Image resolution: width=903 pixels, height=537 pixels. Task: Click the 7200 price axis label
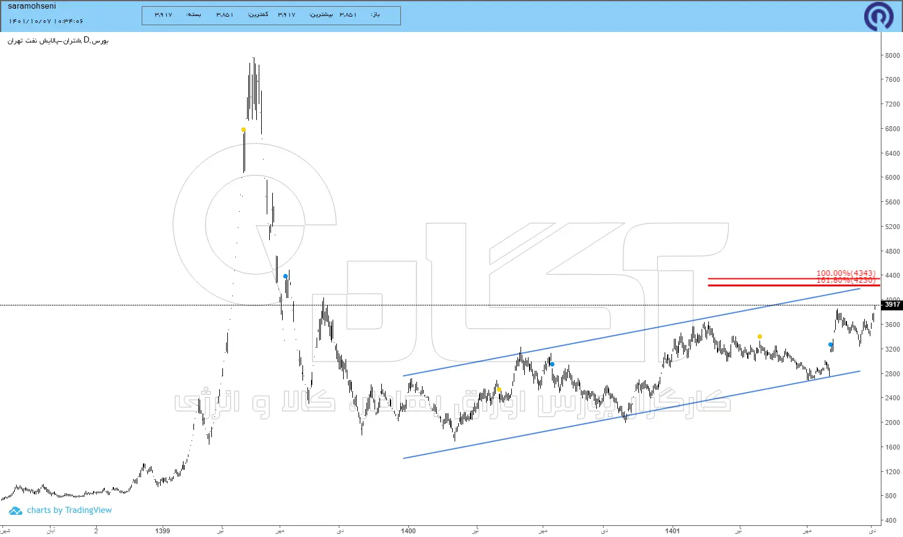(892, 105)
